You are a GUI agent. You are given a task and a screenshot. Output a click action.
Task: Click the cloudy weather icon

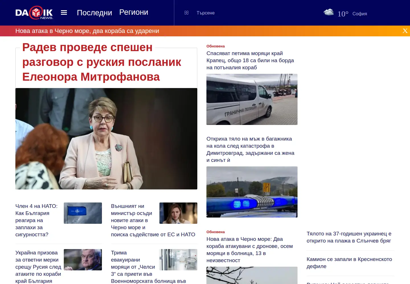[329, 12]
